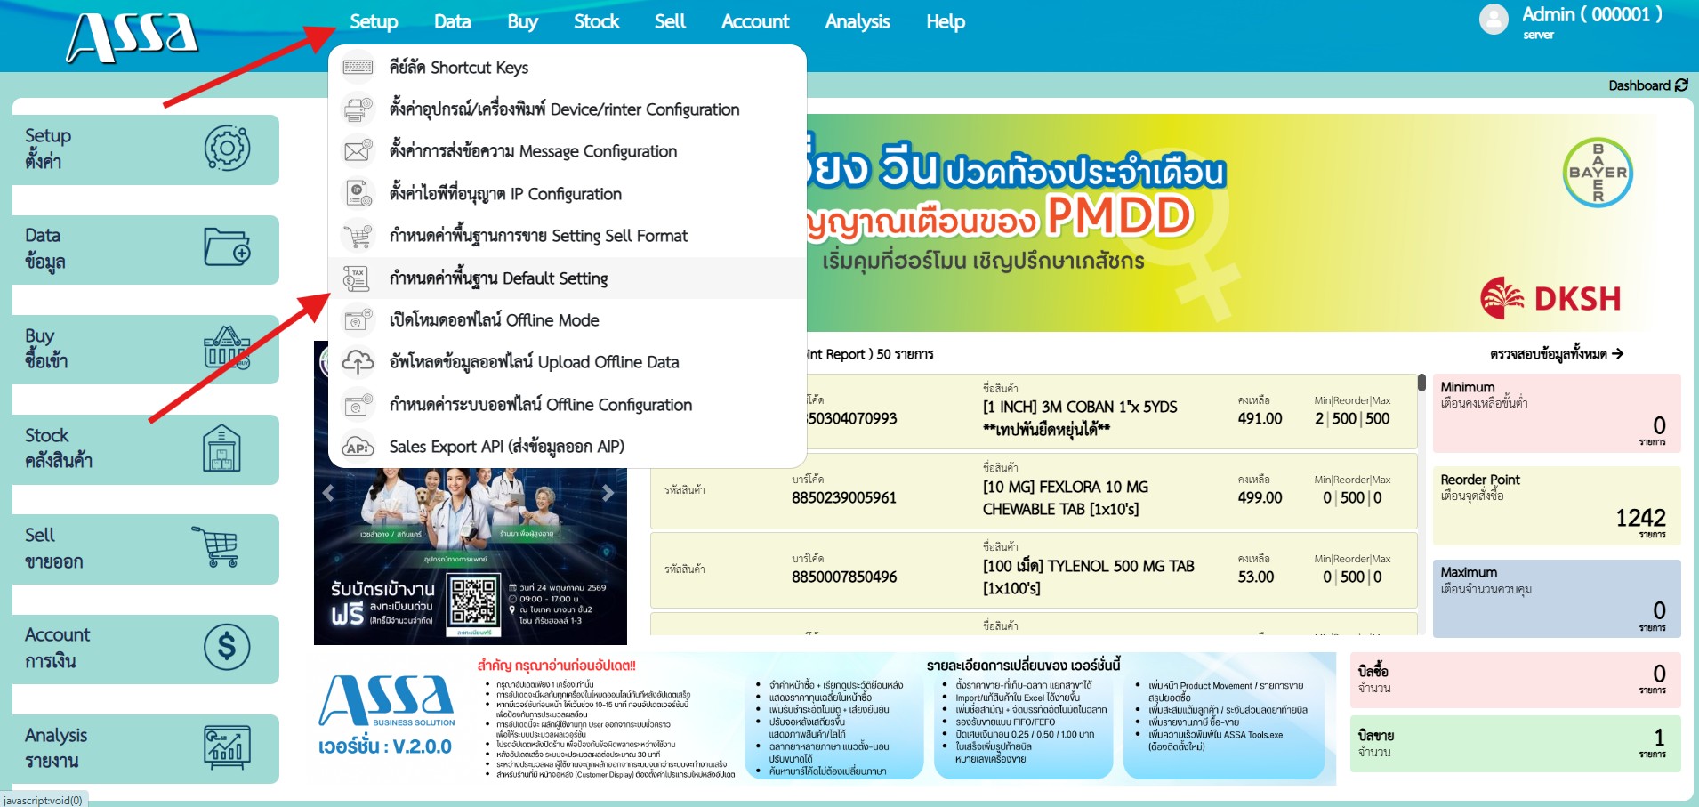The image size is (1699, 807).
Task: Go to next slide with the carousel right arrow
Action: [608, 493]
